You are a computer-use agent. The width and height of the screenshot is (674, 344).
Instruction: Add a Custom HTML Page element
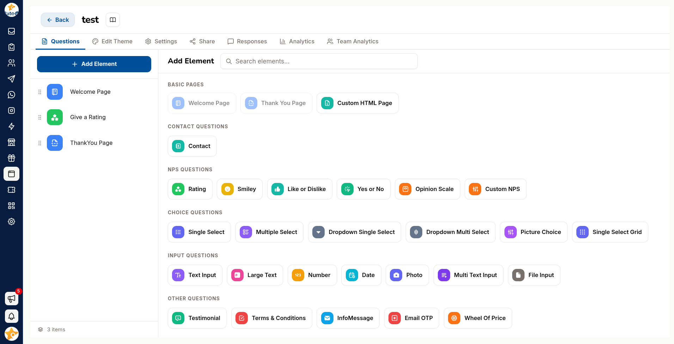point(357,103)
